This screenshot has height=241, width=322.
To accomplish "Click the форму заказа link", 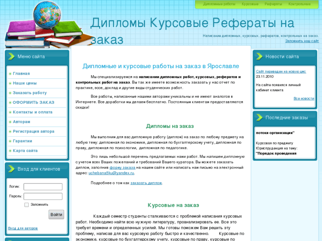I will click(x=122, y=168).
